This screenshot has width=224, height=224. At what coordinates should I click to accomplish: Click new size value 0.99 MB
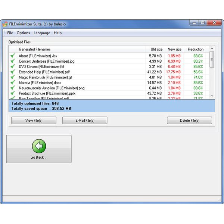click(174, 61)
